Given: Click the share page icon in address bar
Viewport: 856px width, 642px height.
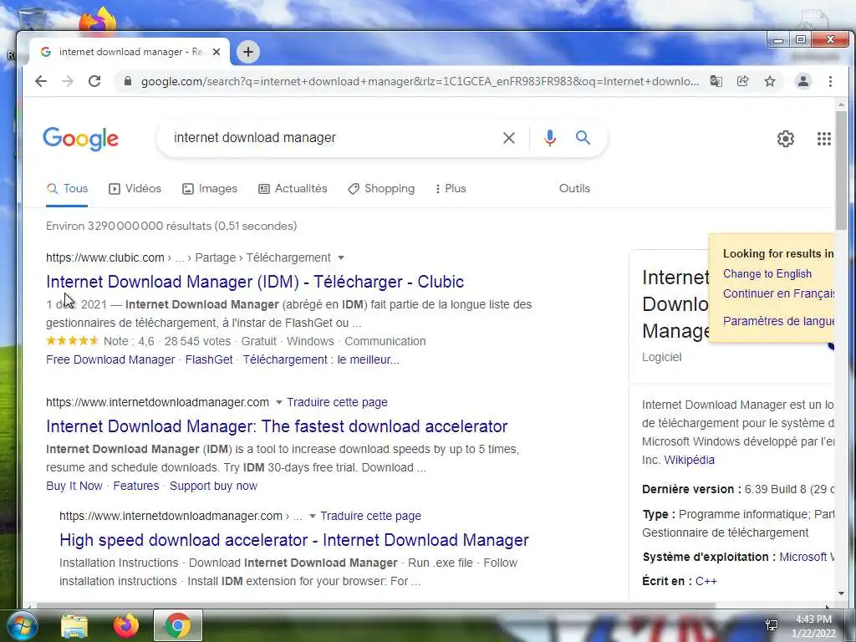Looking at the screenshot, I should (742, 81).
